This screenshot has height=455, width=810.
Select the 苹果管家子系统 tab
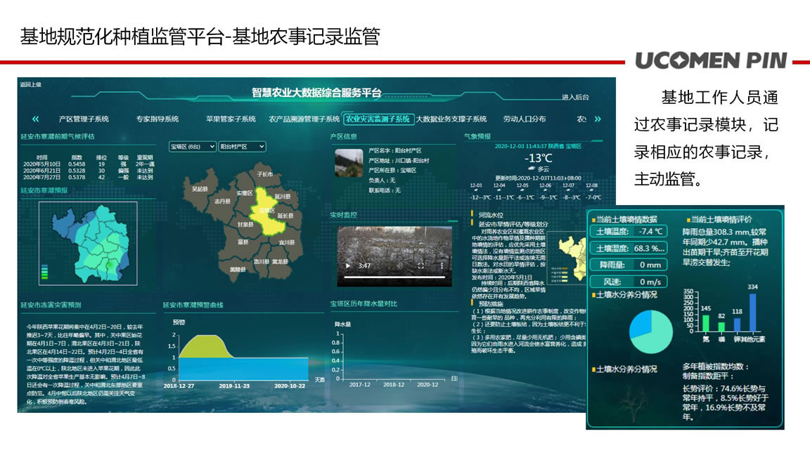(x=231, y=119)
